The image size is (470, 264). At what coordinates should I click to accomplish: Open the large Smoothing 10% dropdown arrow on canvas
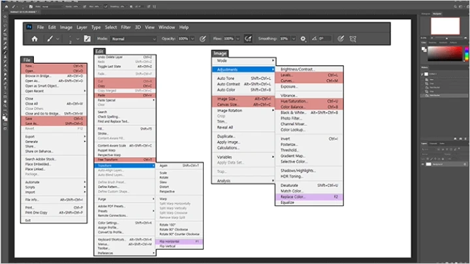pos(294,38)
